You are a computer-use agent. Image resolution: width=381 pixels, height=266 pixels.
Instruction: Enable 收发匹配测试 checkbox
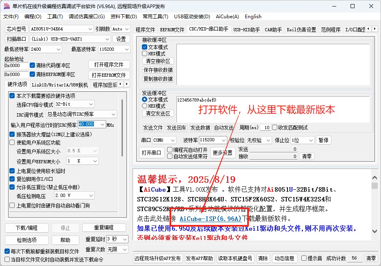tap(275, 128)
